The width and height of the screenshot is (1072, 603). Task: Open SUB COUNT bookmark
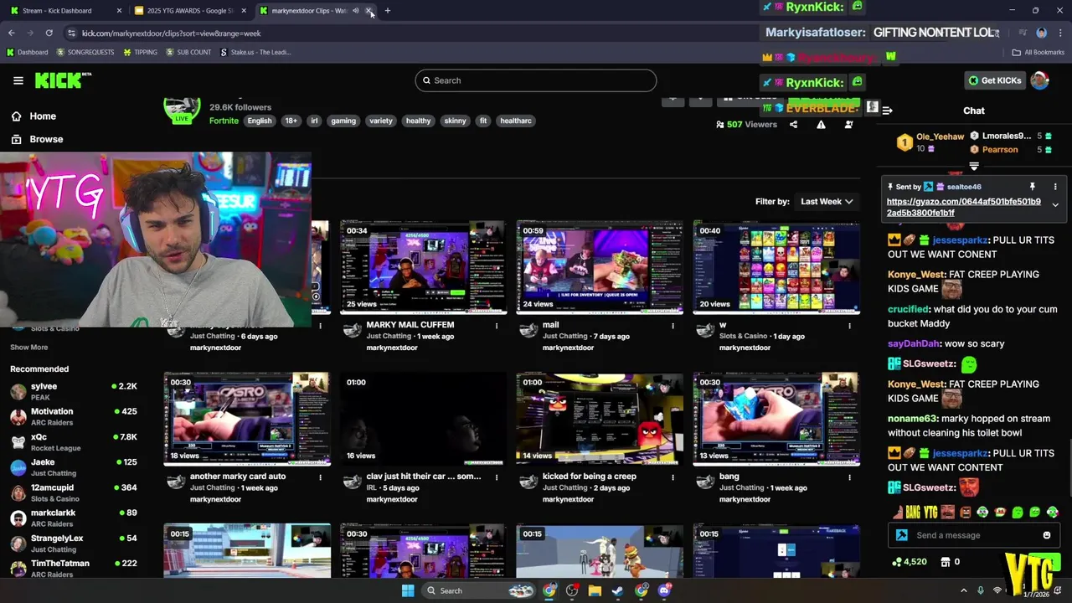click(x=188, y=52)
